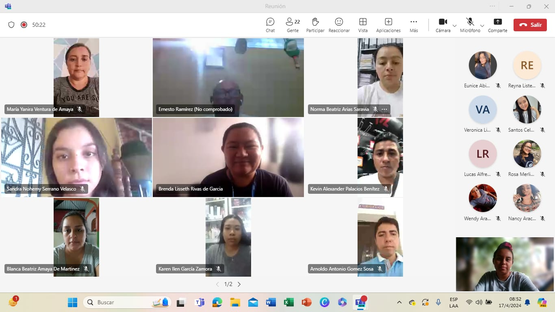Open the Más options menu
This screenshot has height=312, width=555.
[414, 25]
